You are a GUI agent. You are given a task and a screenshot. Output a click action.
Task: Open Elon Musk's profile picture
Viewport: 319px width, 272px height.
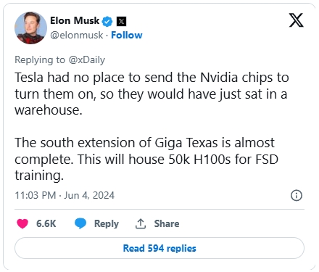(x=30, y=28)
